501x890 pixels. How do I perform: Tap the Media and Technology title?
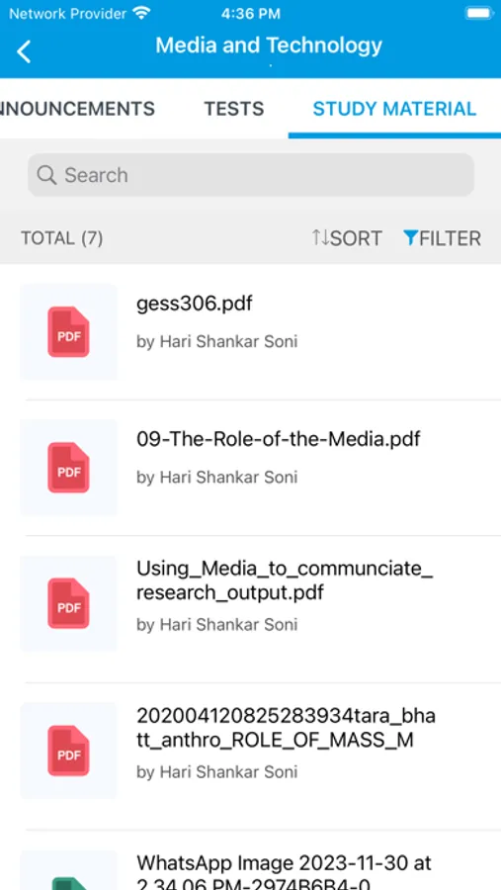click(x=269, y=45)
